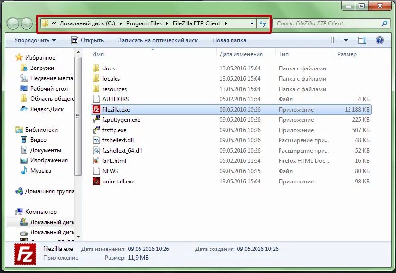Select the NEWS file name

coord(110,171)
